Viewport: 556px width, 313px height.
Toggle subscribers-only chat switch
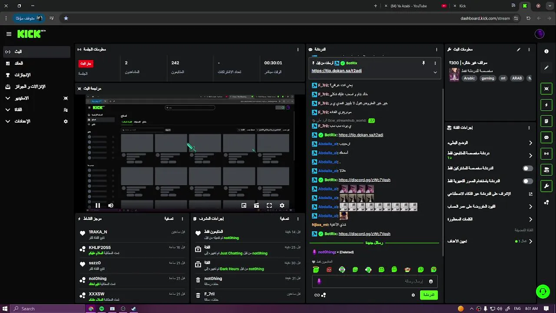527,168
